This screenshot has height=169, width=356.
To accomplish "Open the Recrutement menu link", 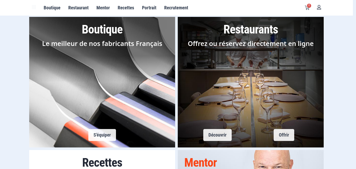I will pos(176,8).
